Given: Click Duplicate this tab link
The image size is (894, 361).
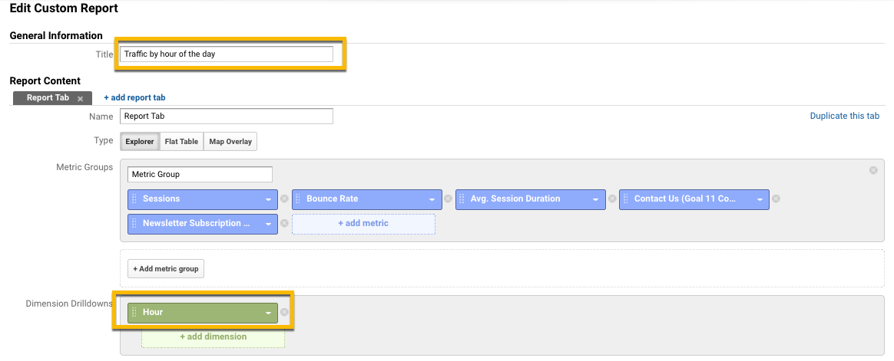Looking at the screenshot, I should coord(844,117).
